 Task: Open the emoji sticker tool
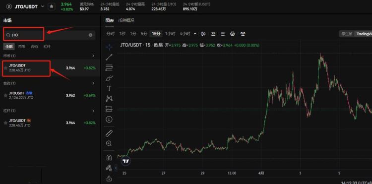click(x=109, y=119)
